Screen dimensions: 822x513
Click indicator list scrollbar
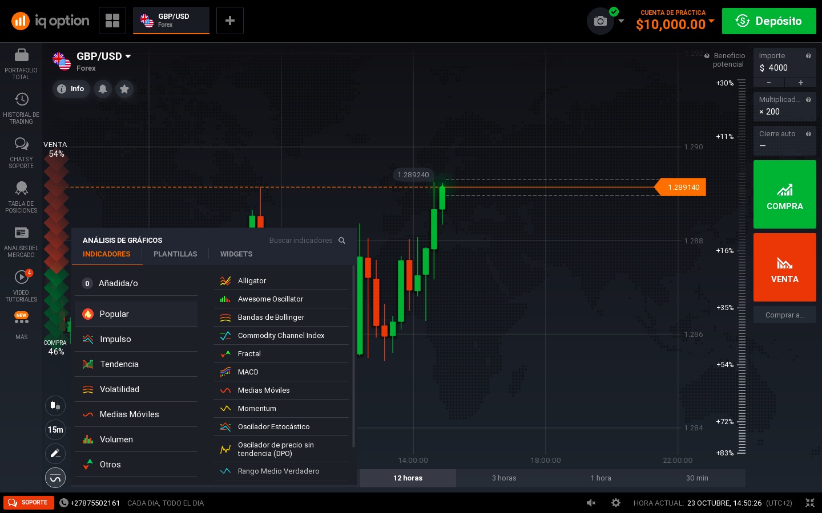click(x=354, y=356)
